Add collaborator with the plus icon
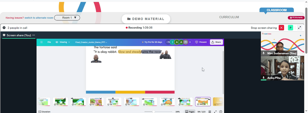 point(190,42)
